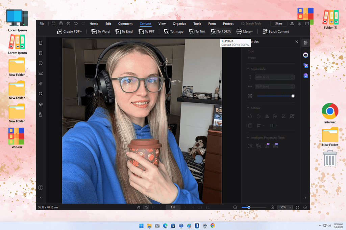Open the AI assistant chat icon

point(305,55)
